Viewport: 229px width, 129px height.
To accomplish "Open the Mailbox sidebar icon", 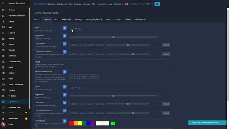I will pyautogui.click(x=3, y=73).
